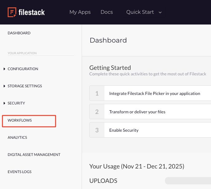
Task: Go to Dashboard in the sidebar
Action: click(19, 33)
